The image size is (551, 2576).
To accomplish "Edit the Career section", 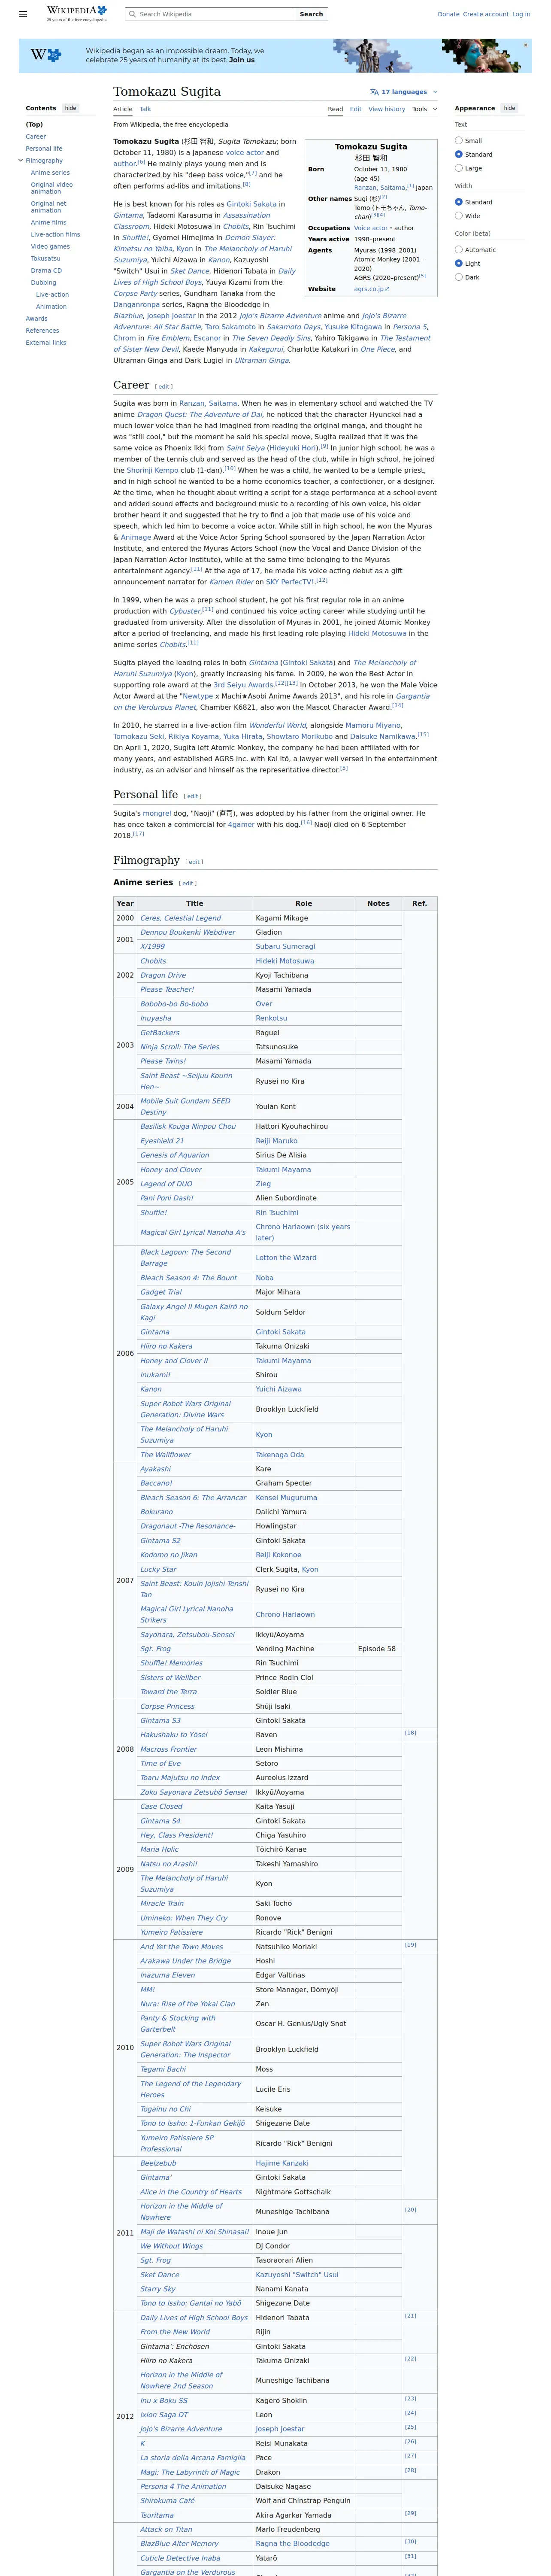I will 164,386.
